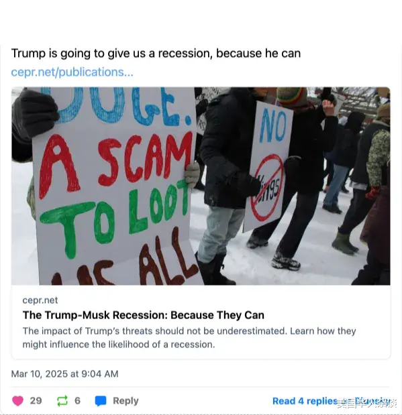This screenshot has height=415, width=402.
Task: Open The Trump-Musk Recession headline
Action: click(x=144, y=315)
